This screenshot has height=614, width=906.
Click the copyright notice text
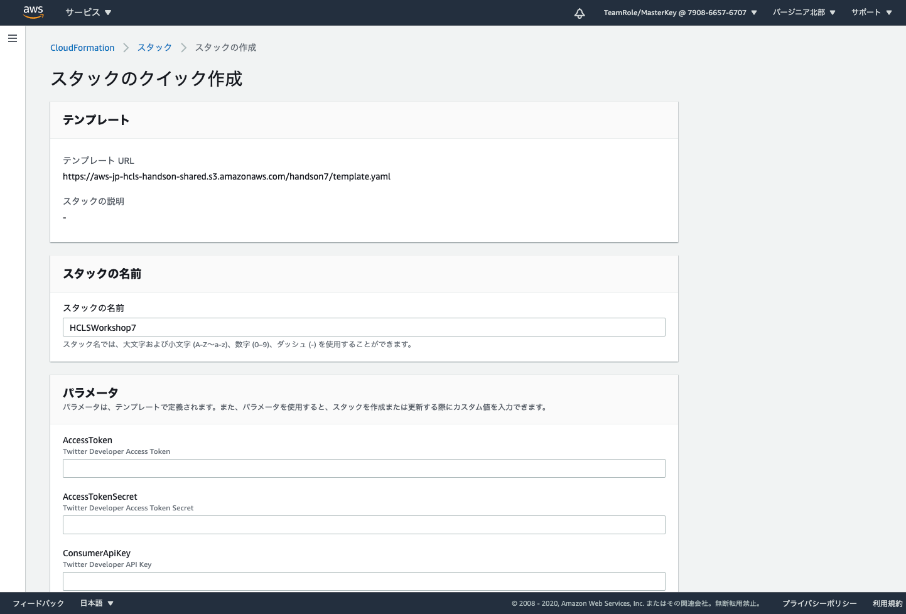point(637,603)
